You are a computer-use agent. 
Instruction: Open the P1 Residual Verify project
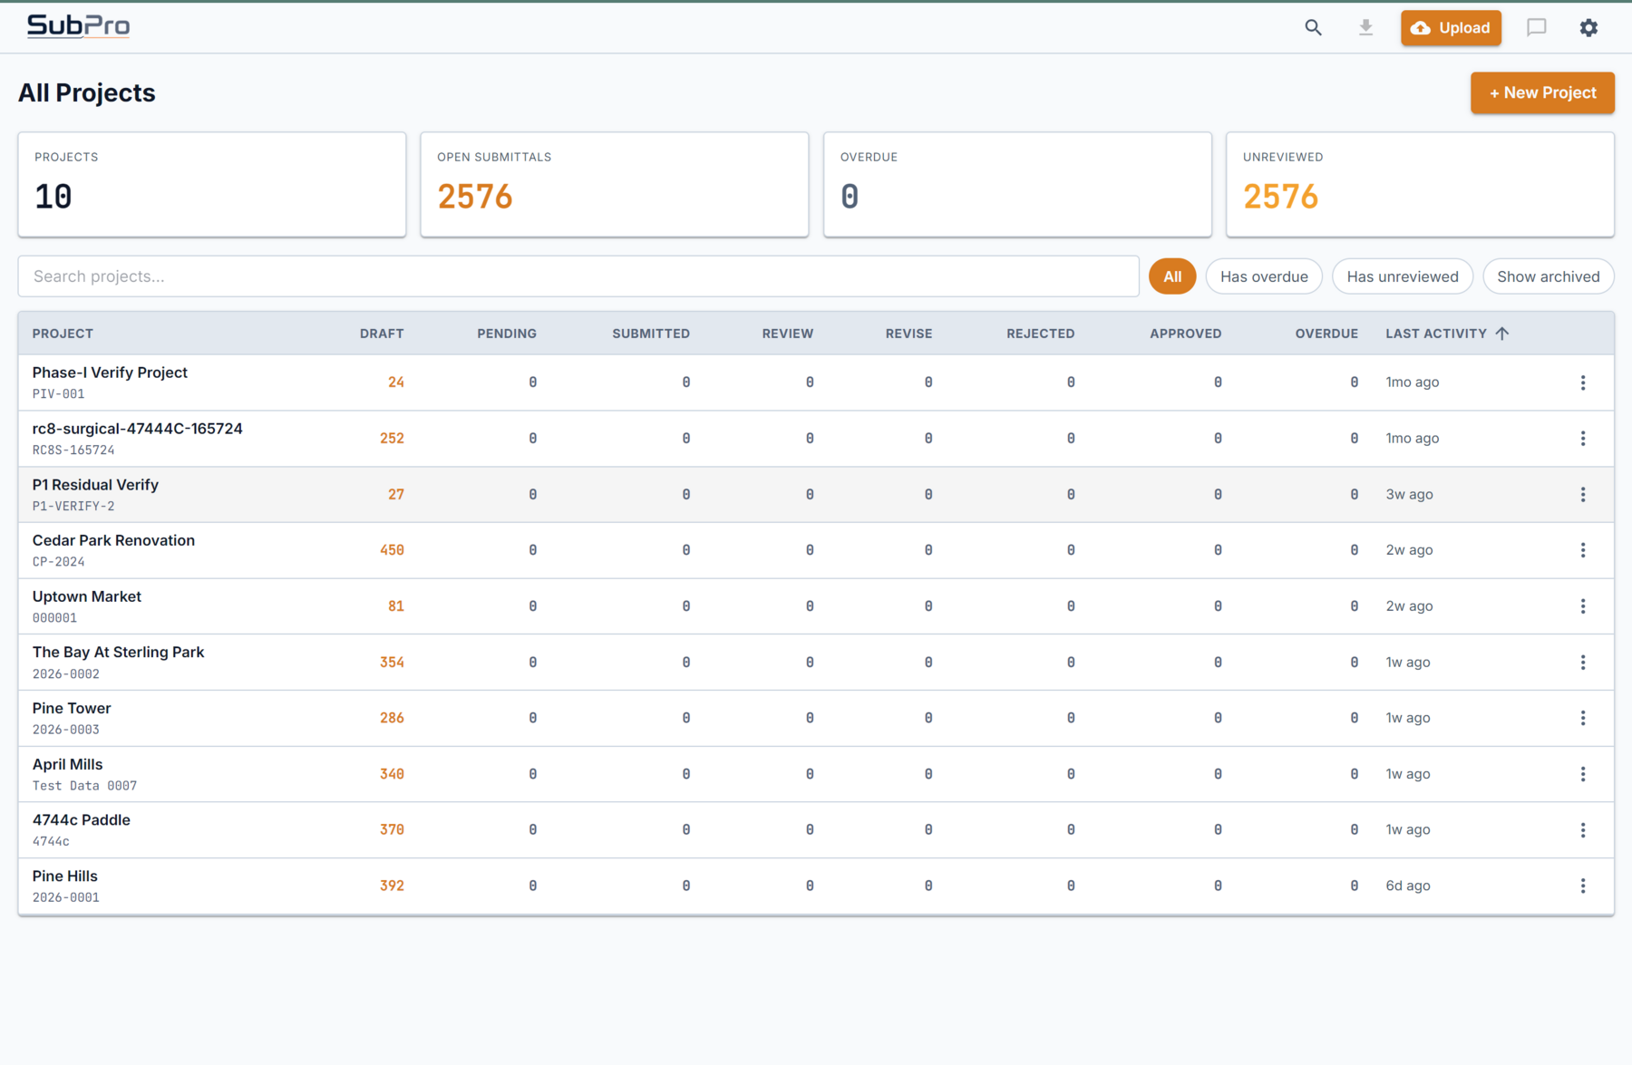(95, 485)
